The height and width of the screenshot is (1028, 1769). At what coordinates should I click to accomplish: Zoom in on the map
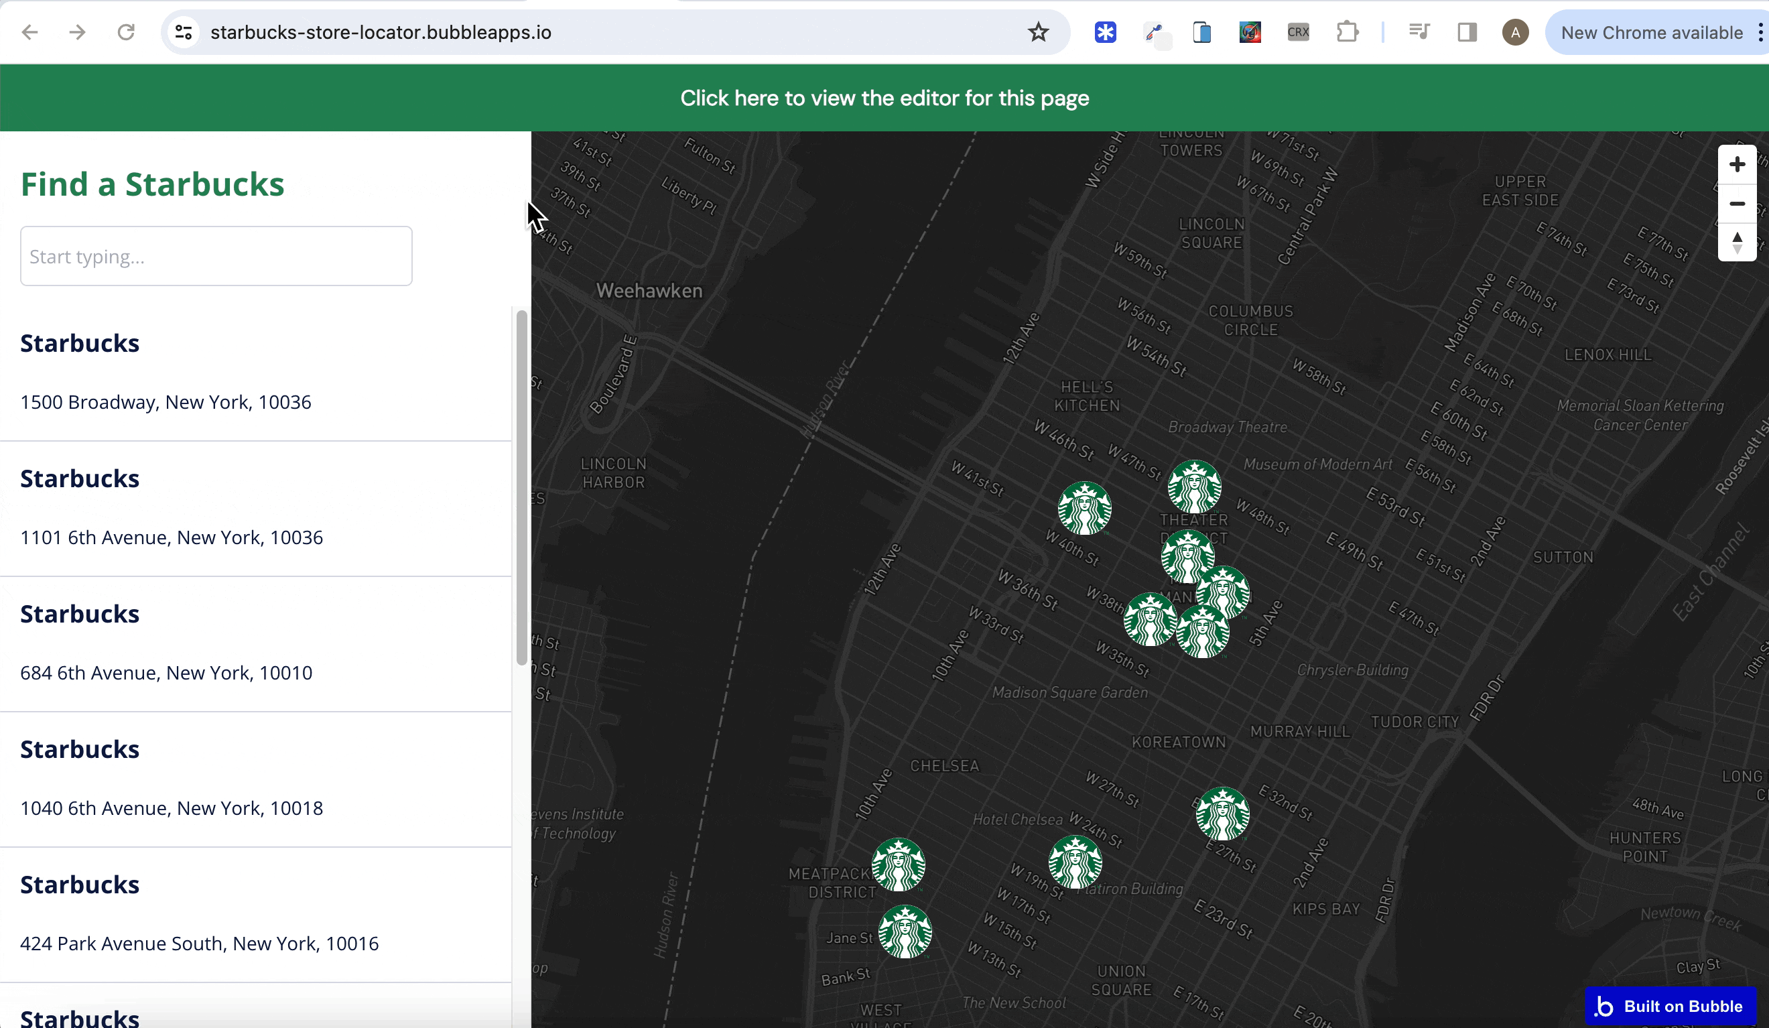point(1737,164)
